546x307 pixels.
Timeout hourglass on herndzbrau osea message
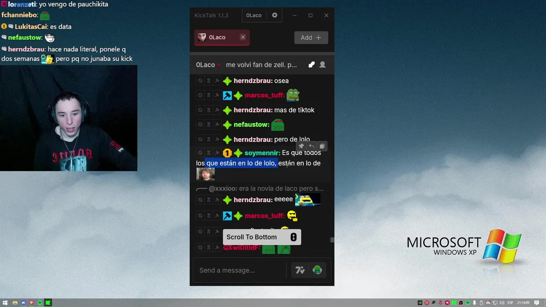pyautogui.click(x=209, y=81)
